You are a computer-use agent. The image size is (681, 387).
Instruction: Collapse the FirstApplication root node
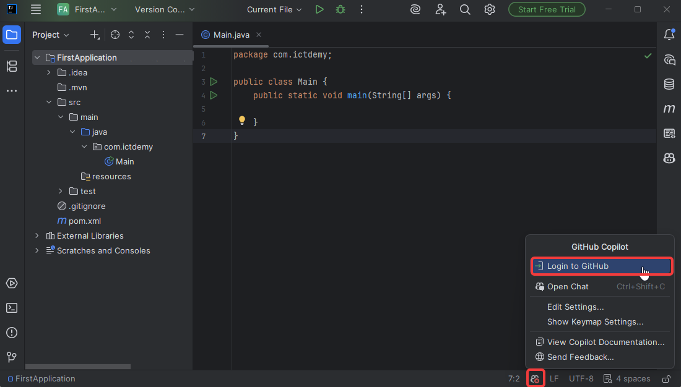37,57
